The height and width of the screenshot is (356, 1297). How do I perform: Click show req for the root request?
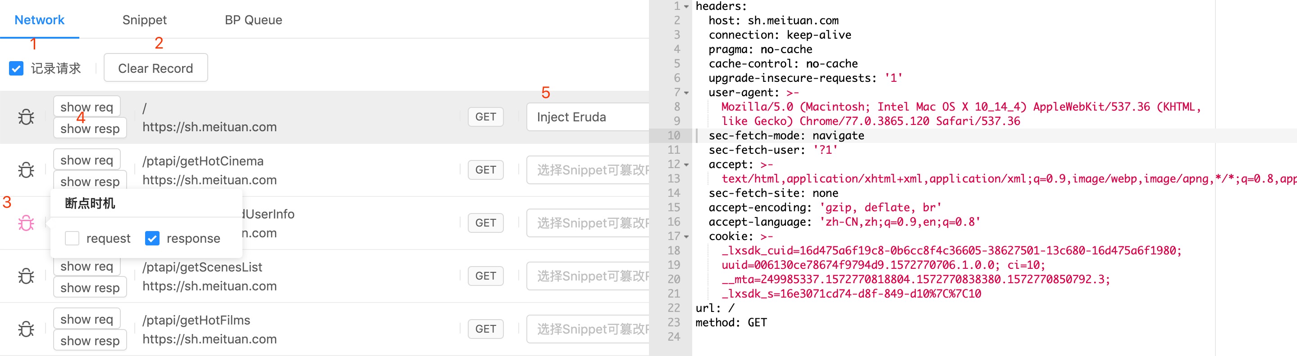pyautogui.click(x=87, y=107)
